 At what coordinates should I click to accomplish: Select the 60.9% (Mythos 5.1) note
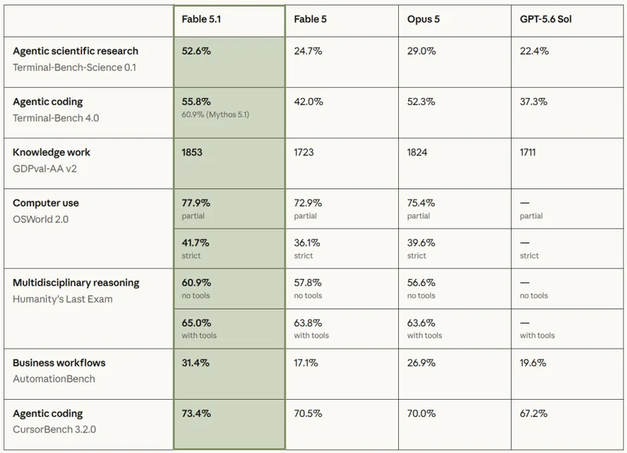[x=215, y=114]
